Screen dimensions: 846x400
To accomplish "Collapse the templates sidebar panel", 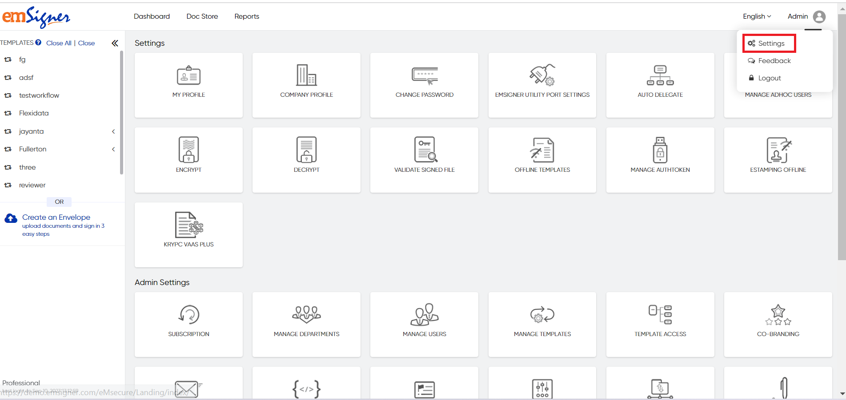I will click(115, 43).
